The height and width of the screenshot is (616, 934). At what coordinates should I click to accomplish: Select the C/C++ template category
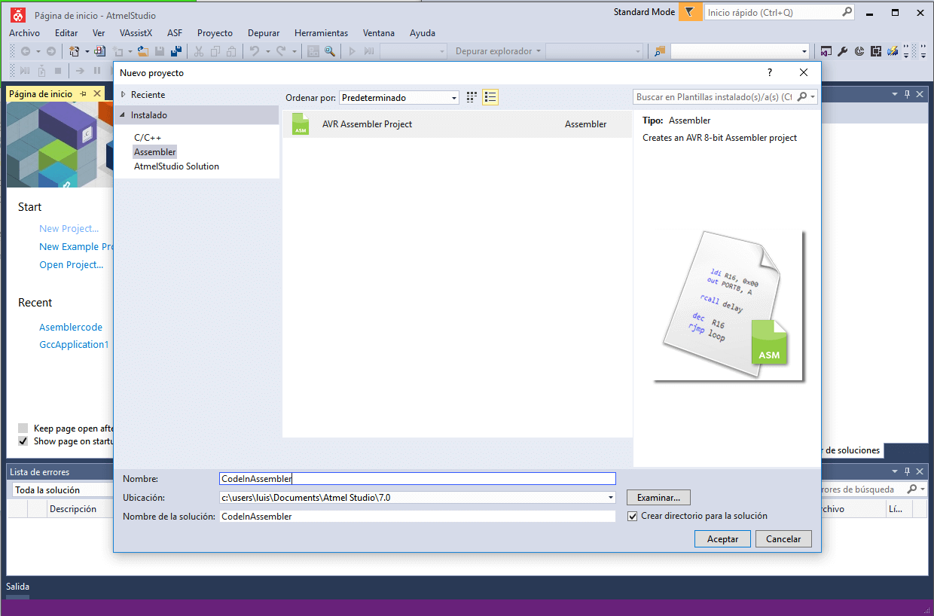(148, 138)
